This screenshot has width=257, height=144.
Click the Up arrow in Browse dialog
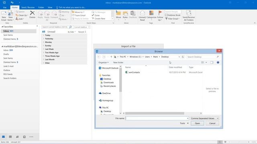(111, 57)
